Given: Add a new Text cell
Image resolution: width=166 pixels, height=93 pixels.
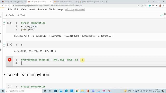Looking at the screenshot, I should [21, 15].
